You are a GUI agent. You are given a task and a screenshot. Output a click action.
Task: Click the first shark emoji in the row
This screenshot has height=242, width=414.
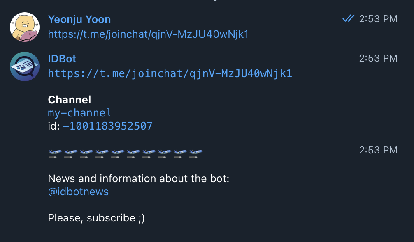point(53,152)
